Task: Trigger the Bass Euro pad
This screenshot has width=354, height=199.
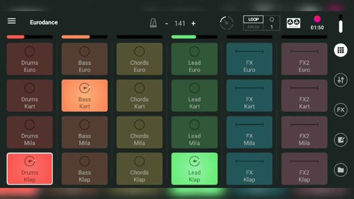Action: point(85,59)
